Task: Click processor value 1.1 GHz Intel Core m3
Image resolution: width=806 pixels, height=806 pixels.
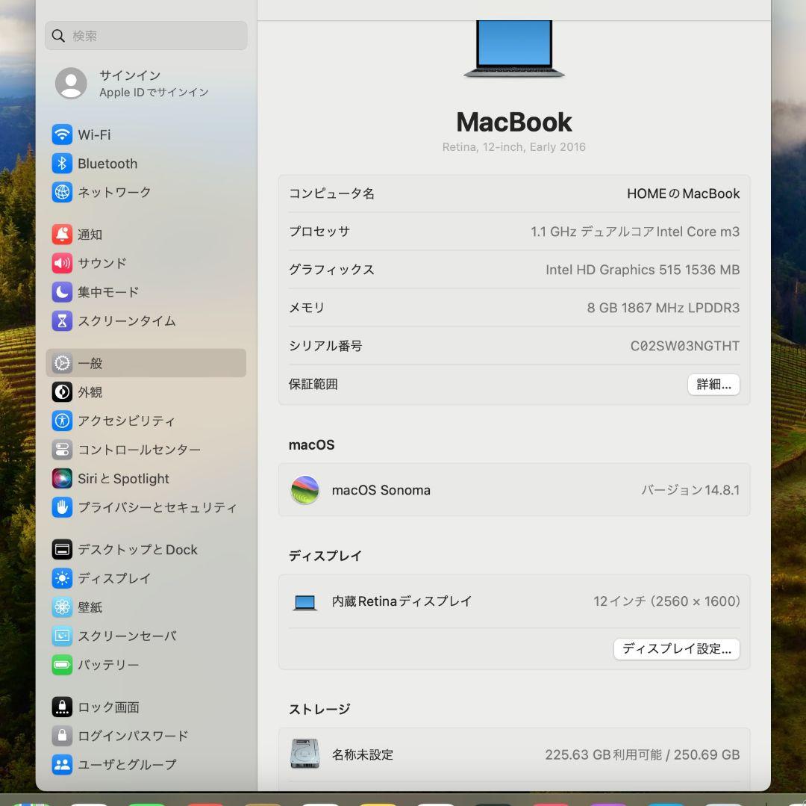Action: point(635,232)
